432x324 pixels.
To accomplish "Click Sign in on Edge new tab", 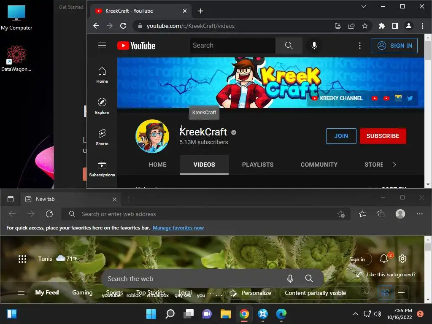I will (357, 259).
